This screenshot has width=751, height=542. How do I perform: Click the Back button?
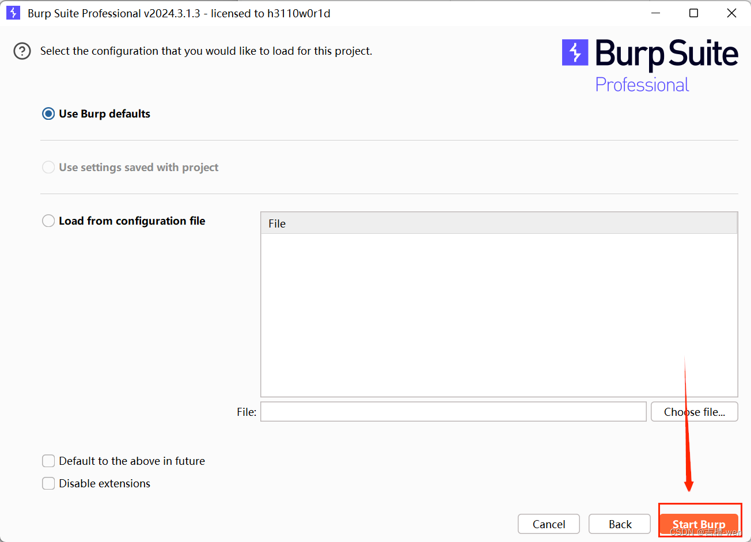[x=619, y=524]
